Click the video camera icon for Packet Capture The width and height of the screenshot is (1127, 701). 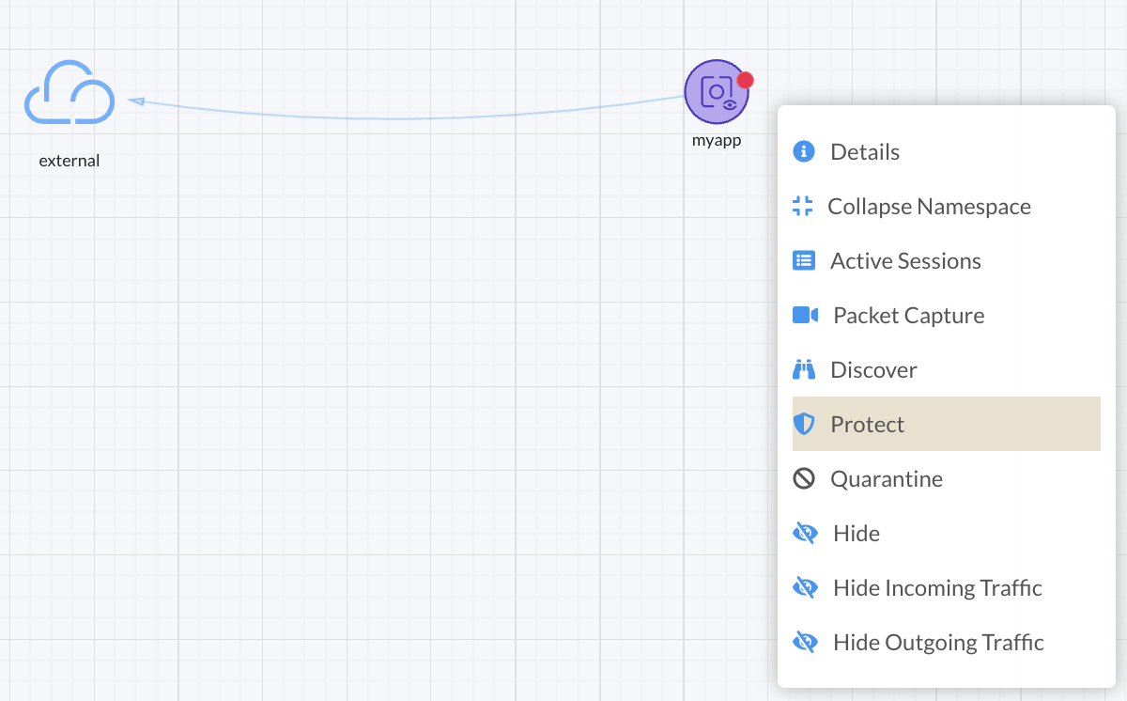pyautogui.click(x=806, y=315)
